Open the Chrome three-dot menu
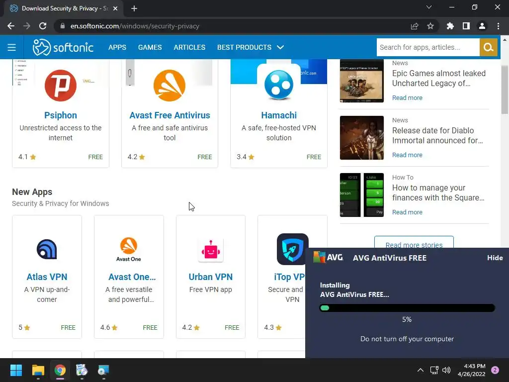 pos(498,26)
